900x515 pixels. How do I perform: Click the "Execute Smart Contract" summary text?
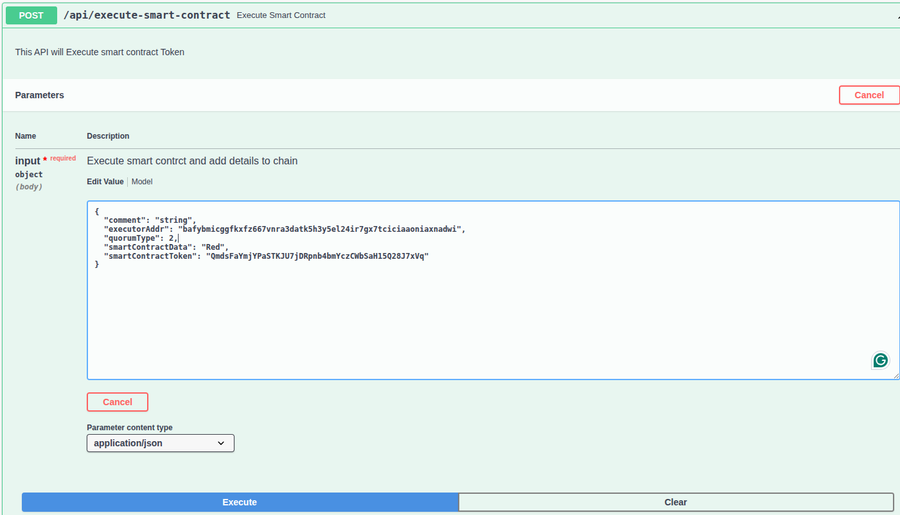281,15
